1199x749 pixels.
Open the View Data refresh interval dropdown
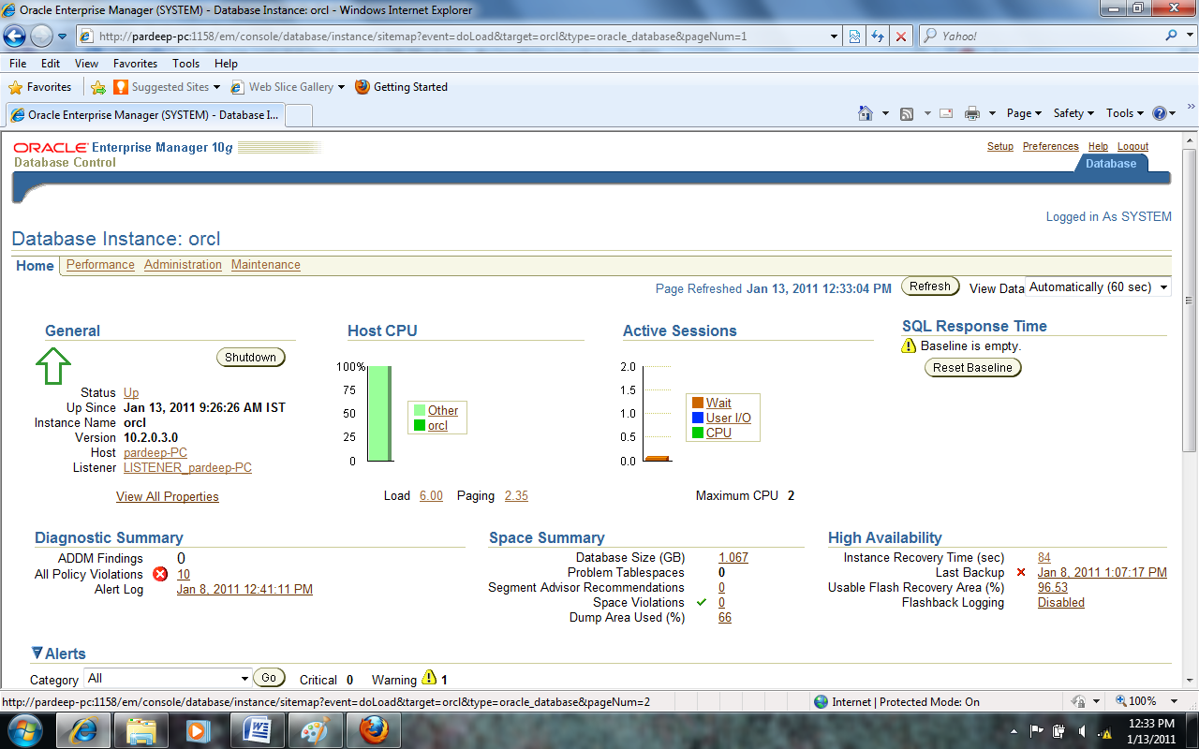click(1098, 287)
